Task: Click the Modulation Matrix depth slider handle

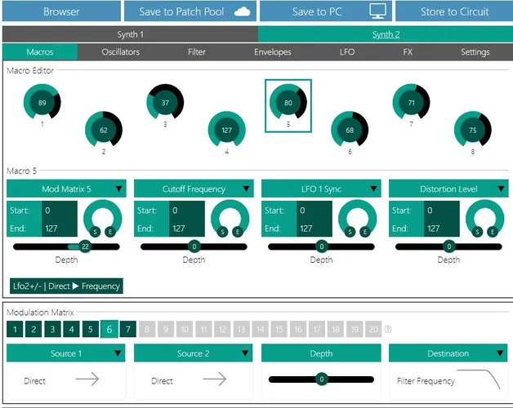Action: [x=321, y=379]
